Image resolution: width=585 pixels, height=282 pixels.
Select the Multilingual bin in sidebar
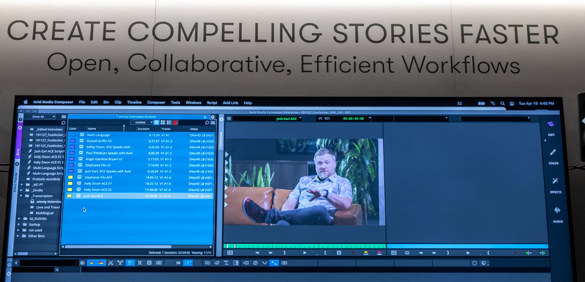click(45, 213)
